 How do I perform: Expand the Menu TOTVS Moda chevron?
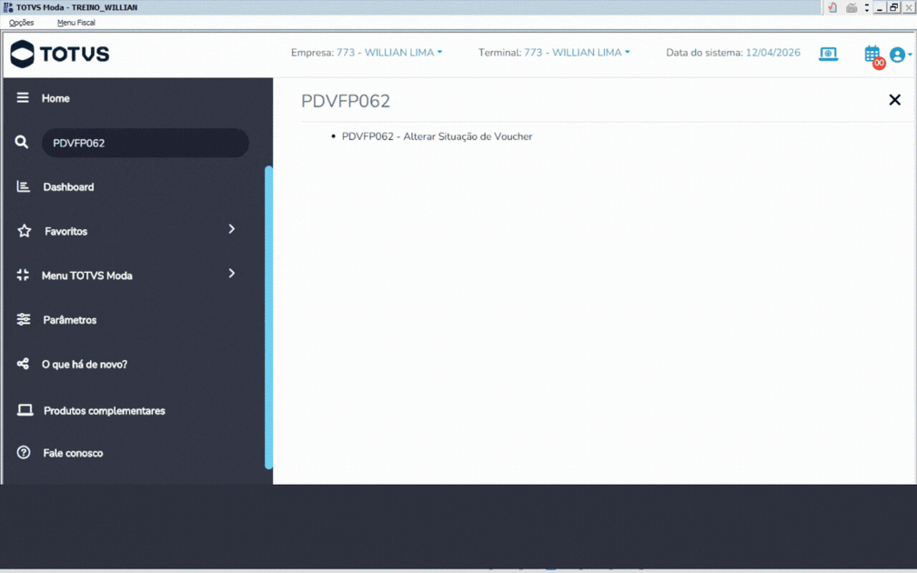click(232, 273)
